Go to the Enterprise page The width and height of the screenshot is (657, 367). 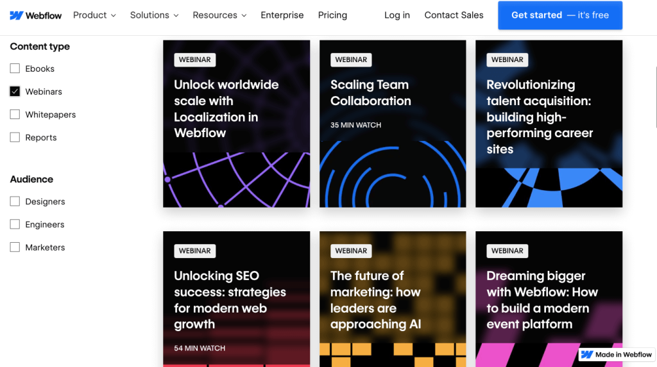pos(282,15)
